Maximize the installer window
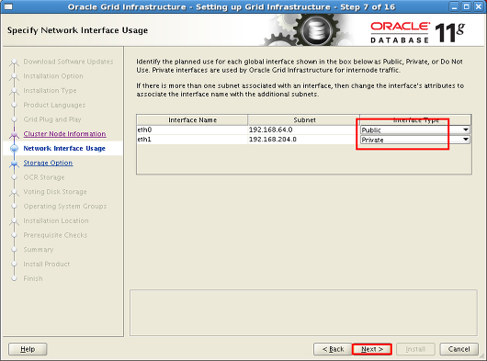The height and width of the screenshot is (361, 487). [466, 6]
